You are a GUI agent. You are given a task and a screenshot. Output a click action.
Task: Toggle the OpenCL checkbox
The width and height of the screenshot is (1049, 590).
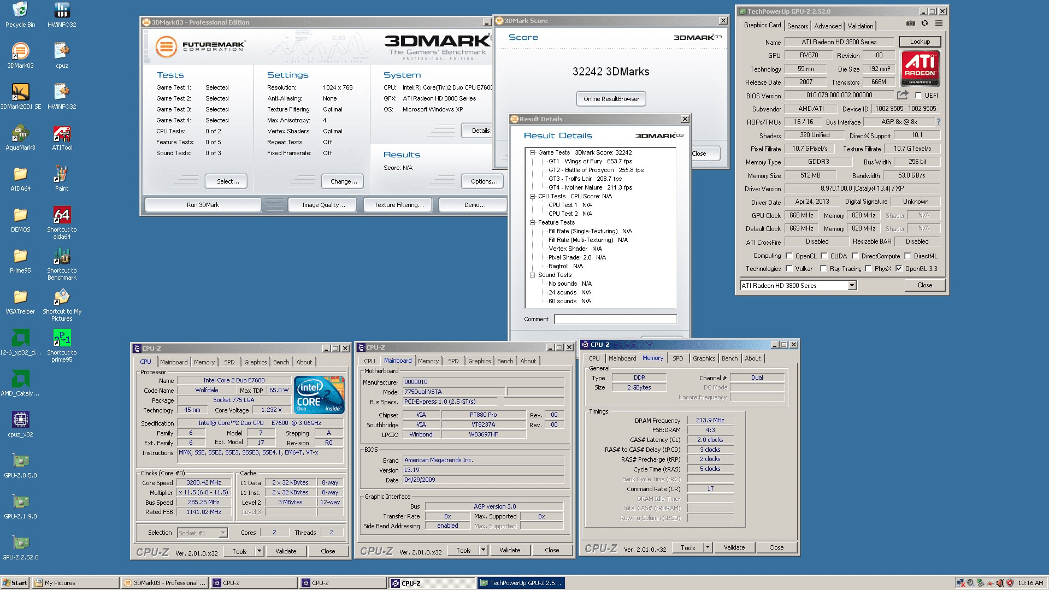click(789, 256)
